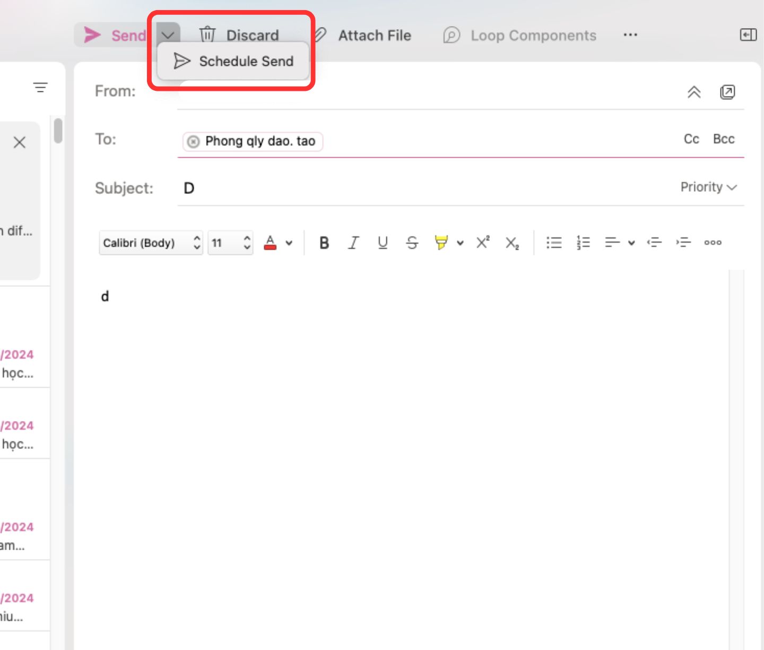Attach a file to the email
The image size is (764, 650).
point(362,35)
